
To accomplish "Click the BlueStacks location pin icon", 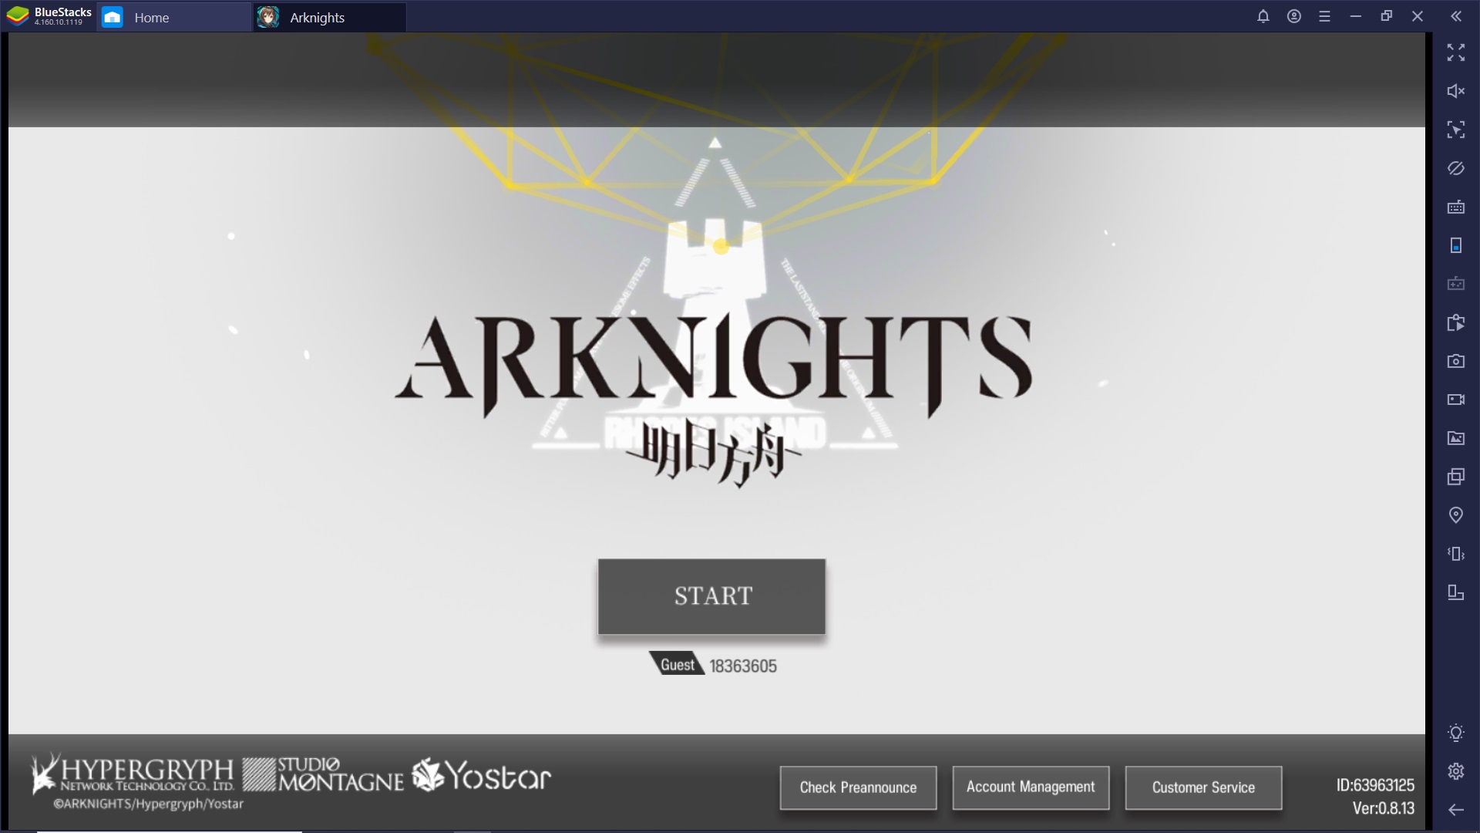I will coord(1455,516).
